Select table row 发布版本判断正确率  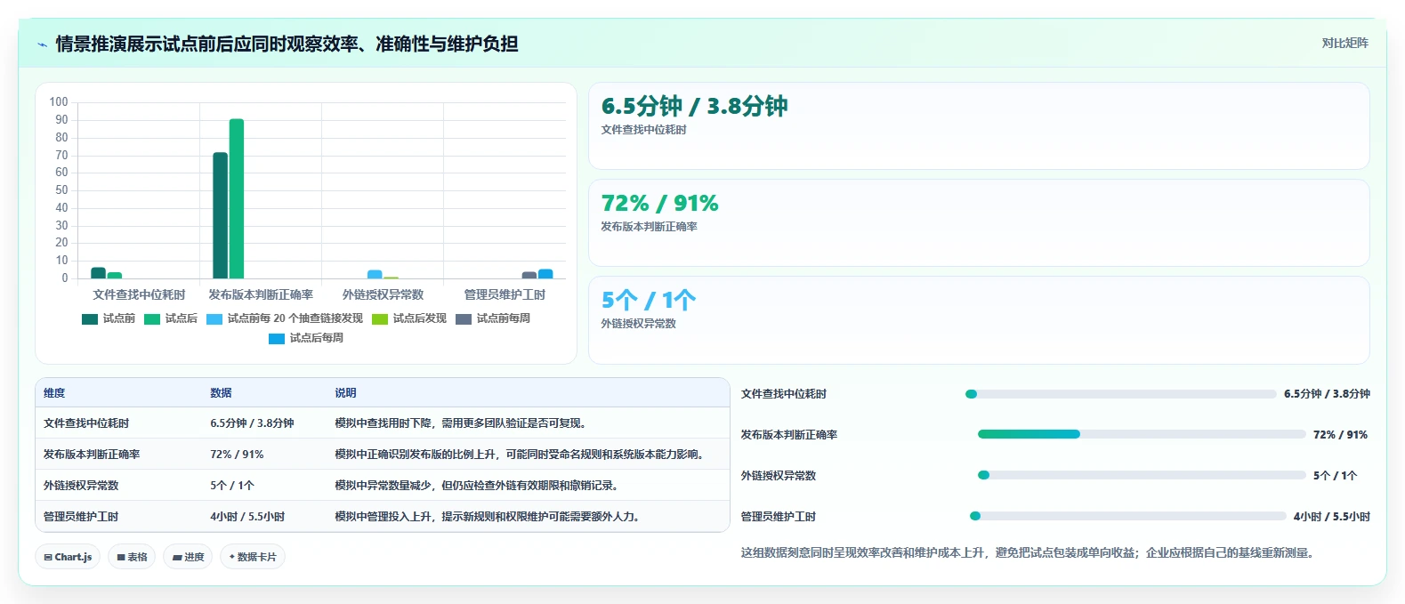(383, 455)
